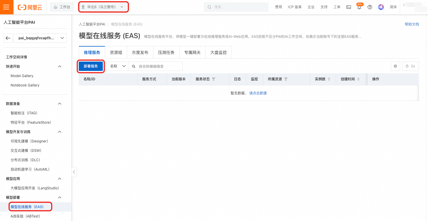Switch language via the simplified Chinese item
Viewport: 428px width, 221px height.
click(393, 7)
